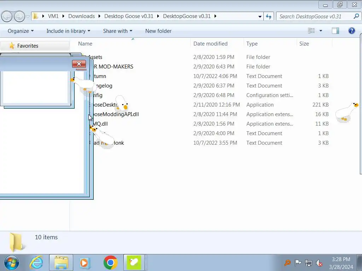362x271 pixels.
Task: Click the Refresh button beside address bar
Action: pyautogui.click(x=269, y=16)
